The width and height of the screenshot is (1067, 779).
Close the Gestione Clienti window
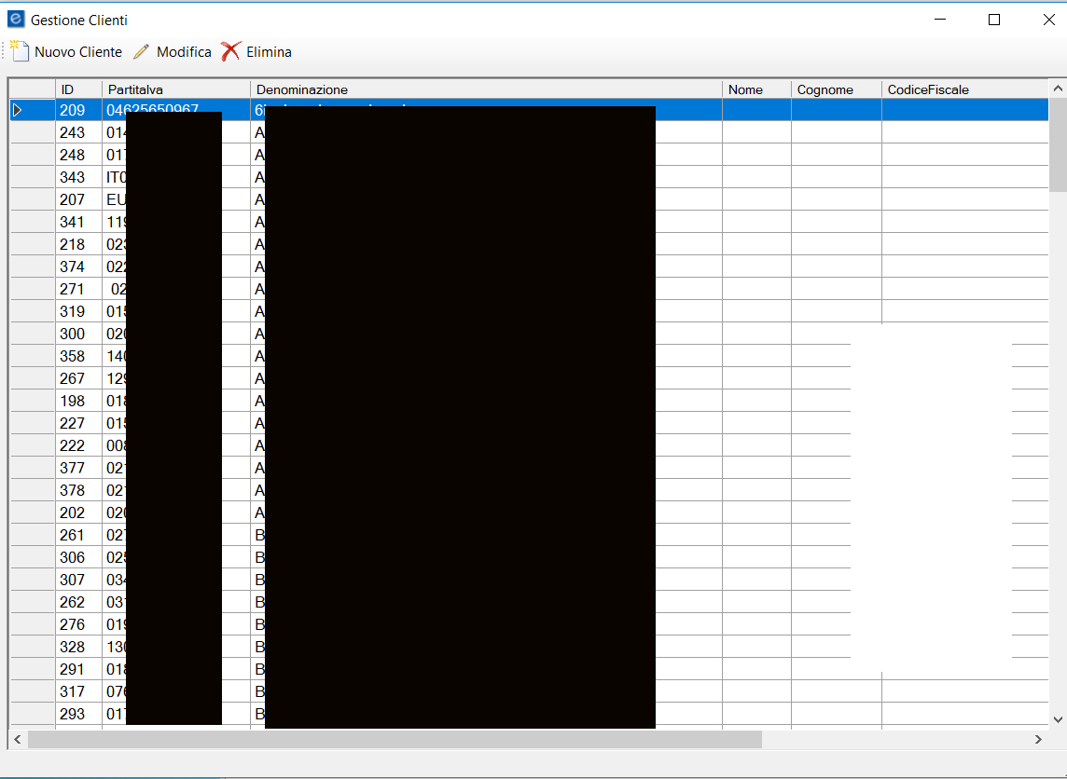(x=1048, y=20)
